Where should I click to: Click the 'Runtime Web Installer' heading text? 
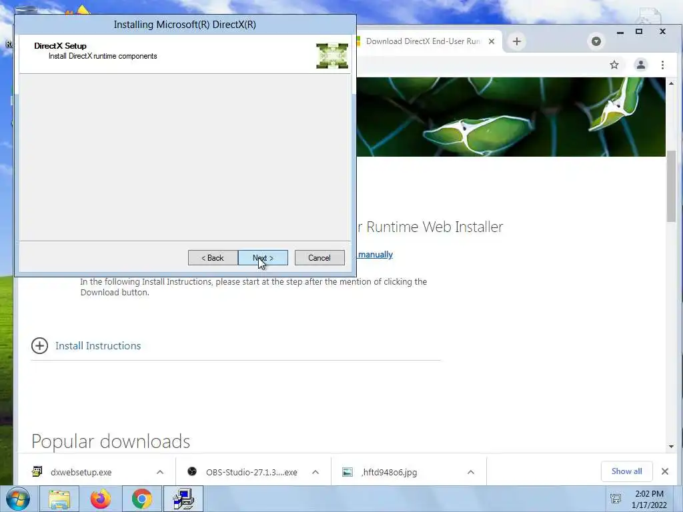pos(434,227)
